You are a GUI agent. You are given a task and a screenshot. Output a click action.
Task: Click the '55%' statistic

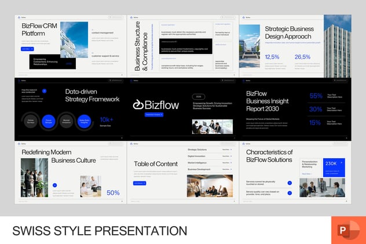[x=316, y=96]
